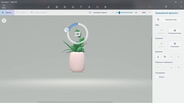The height and width of the screenshot is (103, 184).
Task: Click the horizontal canvas scrollbar
Action: (x=75, y=102)
